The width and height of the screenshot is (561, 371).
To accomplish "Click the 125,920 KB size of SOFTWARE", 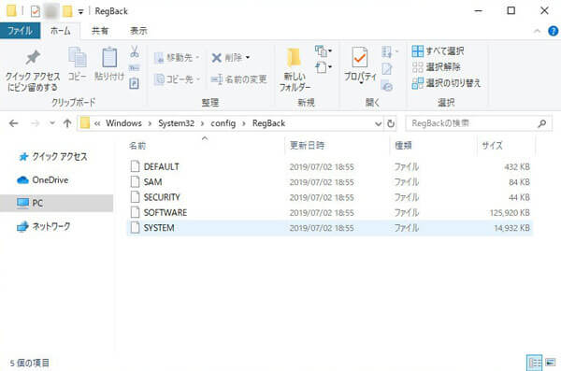I will 510,213.
